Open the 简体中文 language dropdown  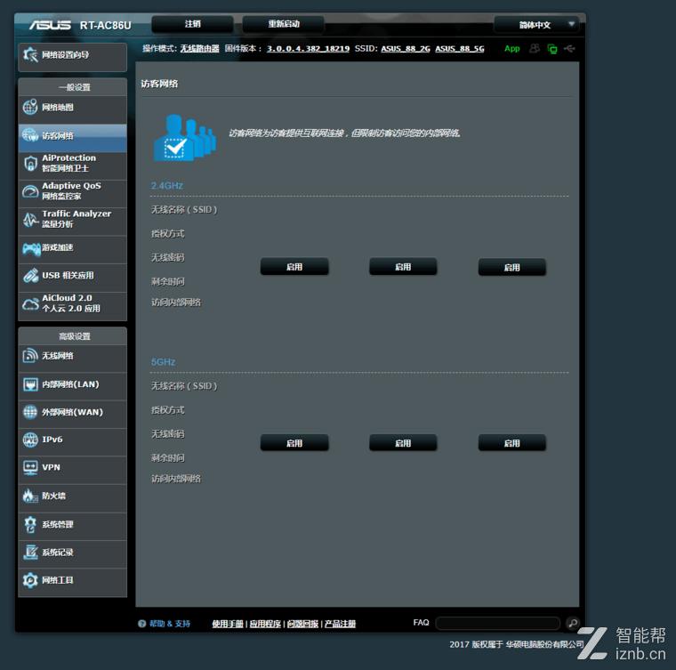click(x=536, y=25)
